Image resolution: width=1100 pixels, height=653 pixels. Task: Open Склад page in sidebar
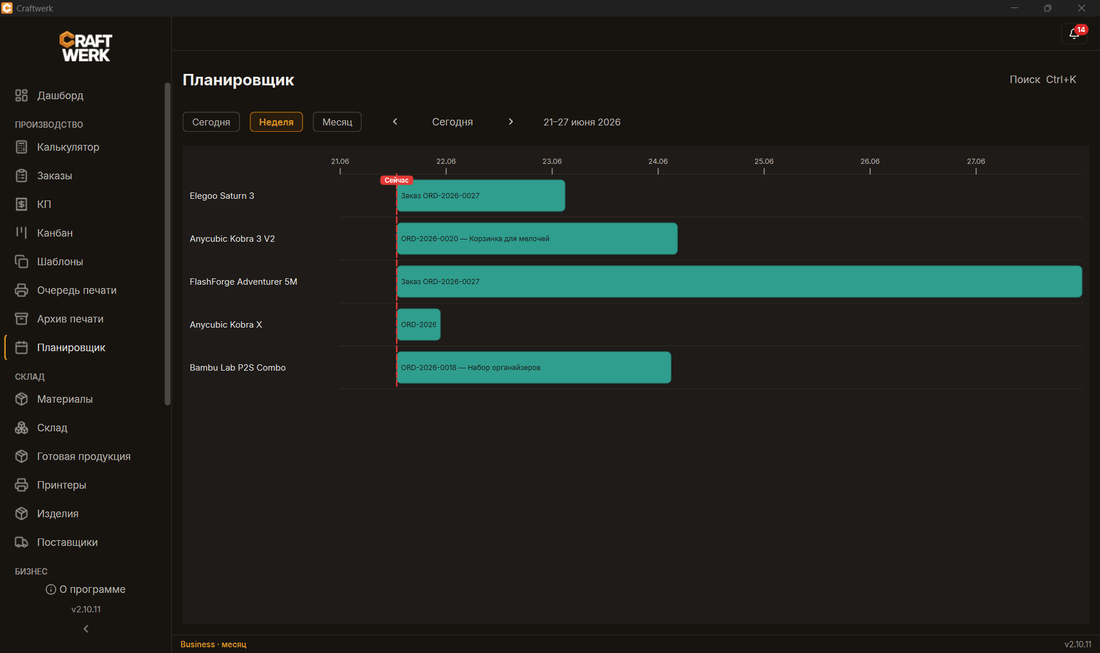pos(52,428)
